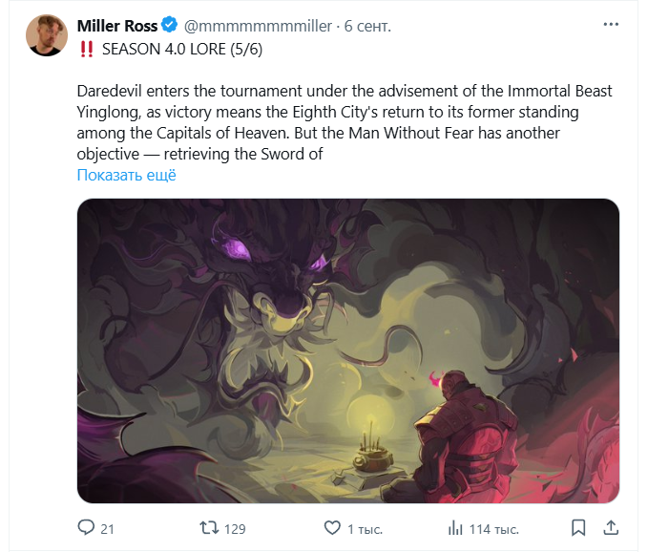Click the share upload icon

(611, 527)
